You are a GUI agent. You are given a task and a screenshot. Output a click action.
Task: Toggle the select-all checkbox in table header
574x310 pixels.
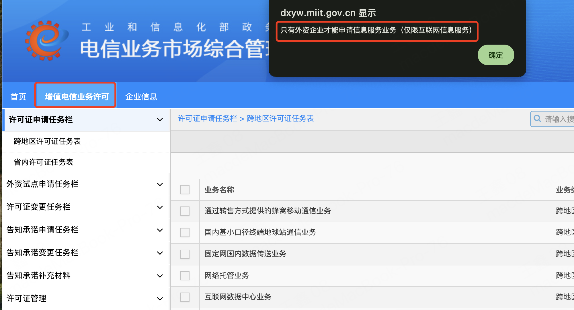coord(185,190)
